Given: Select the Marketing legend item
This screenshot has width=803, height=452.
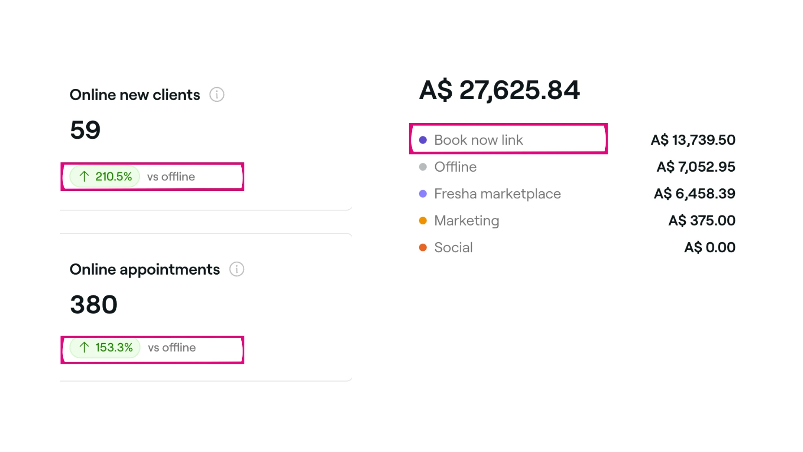Looking at the screenshot, I should (x=466, y=221).
